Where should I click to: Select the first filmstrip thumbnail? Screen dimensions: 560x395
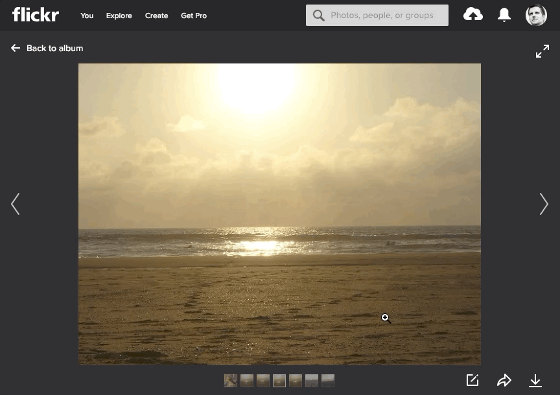[x=231, y=381]
